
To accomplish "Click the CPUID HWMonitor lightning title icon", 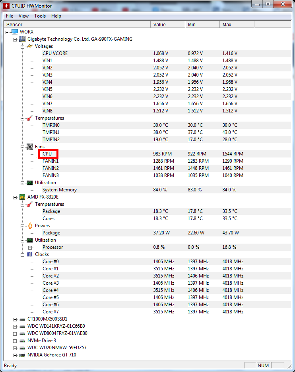I will pos(6,6).
